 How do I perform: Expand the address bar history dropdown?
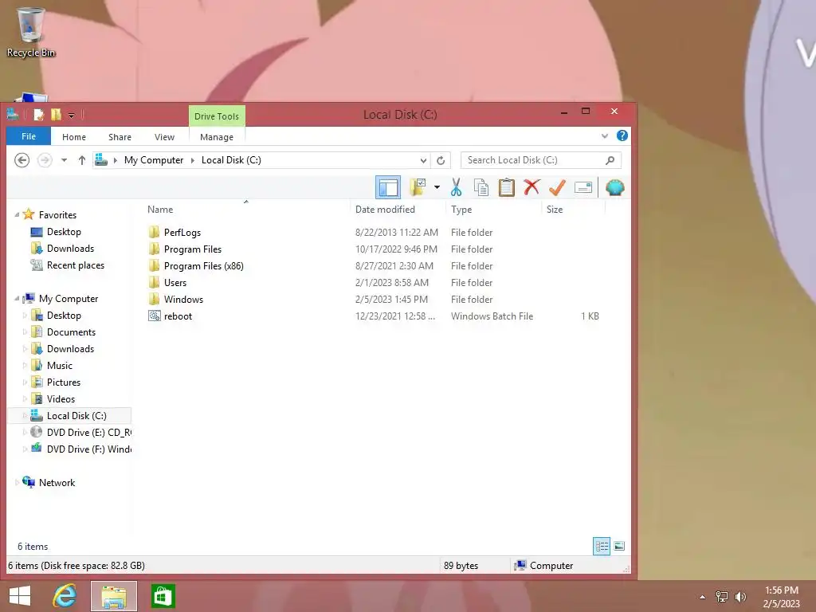pyautogui.click(x=424, y=160)
